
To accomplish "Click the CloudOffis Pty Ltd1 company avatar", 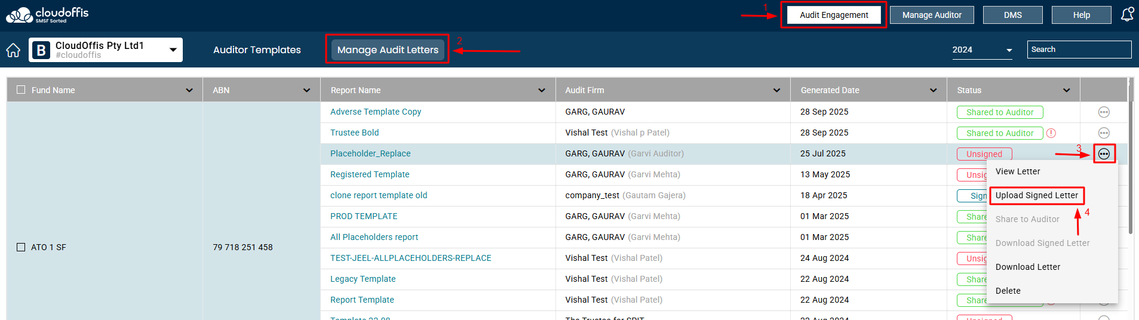I will [41, 50].
